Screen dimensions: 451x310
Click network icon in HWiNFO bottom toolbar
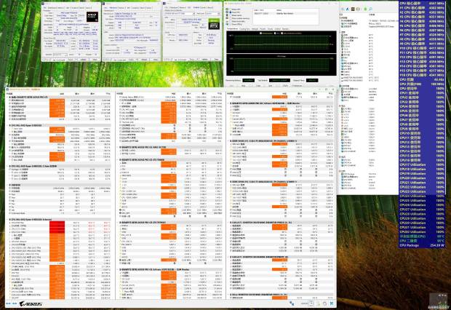point(292,303)
